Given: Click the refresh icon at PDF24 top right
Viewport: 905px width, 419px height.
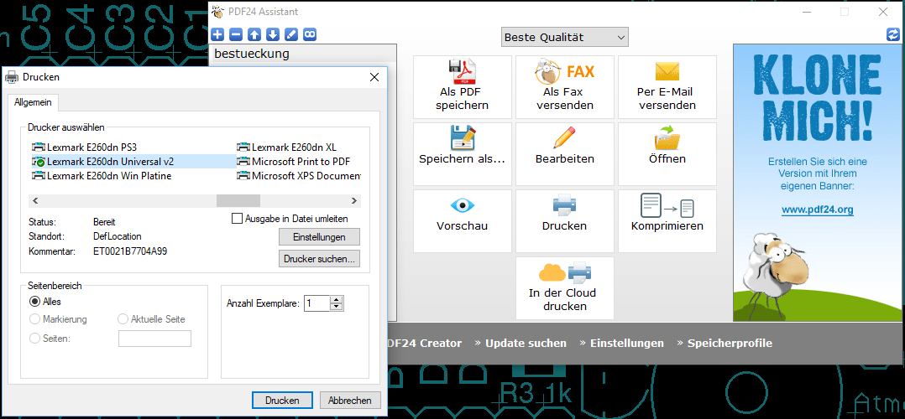Looking at the screenshot, I should [893, 35].
